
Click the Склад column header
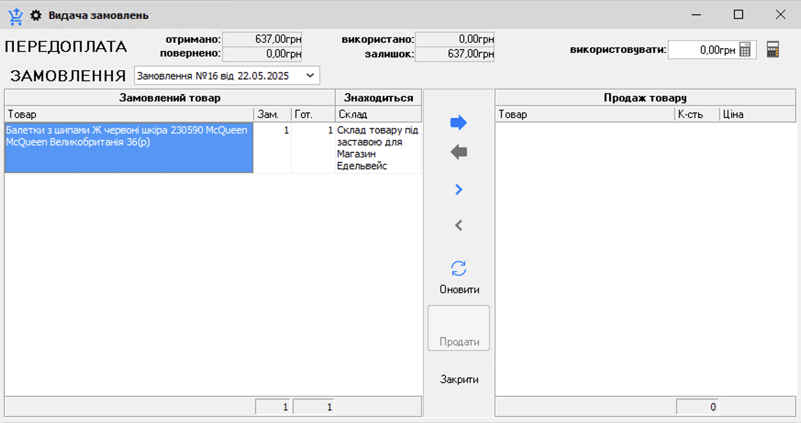point(378,114)
